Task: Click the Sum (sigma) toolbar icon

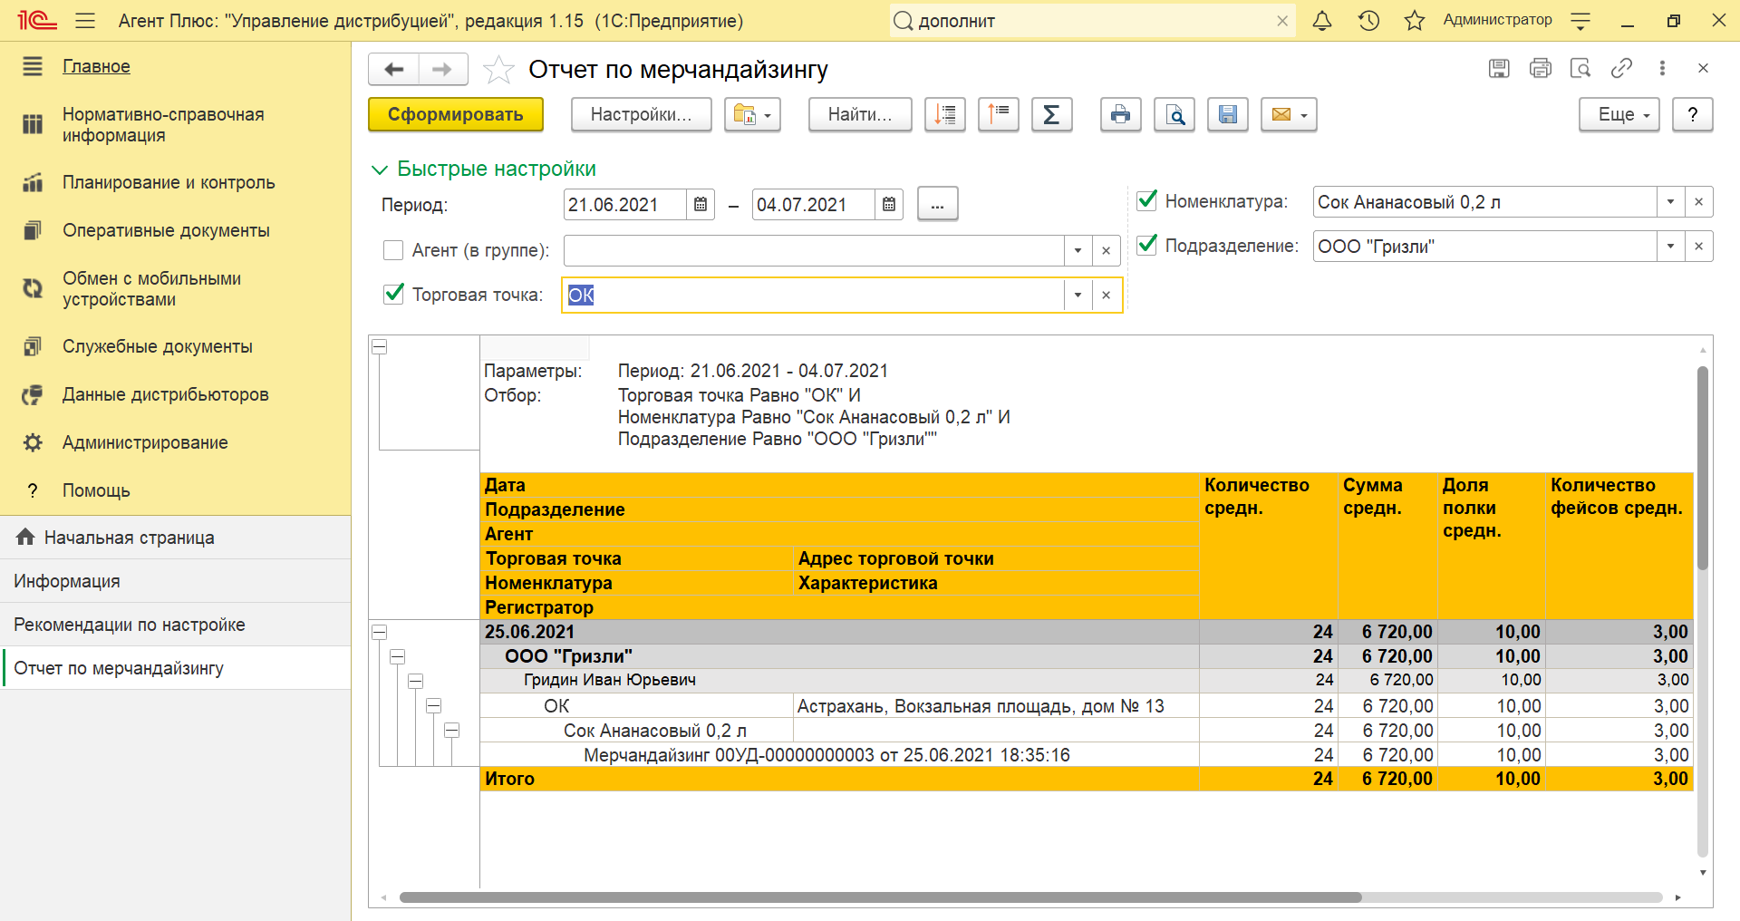Action: 1051,115
